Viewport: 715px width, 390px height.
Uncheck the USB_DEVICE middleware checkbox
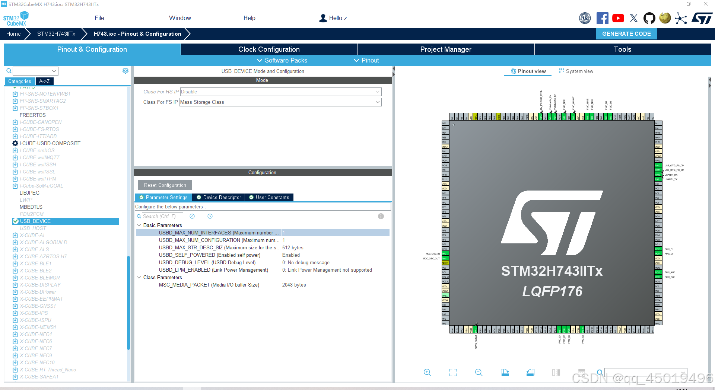click(x=16, y=221)
